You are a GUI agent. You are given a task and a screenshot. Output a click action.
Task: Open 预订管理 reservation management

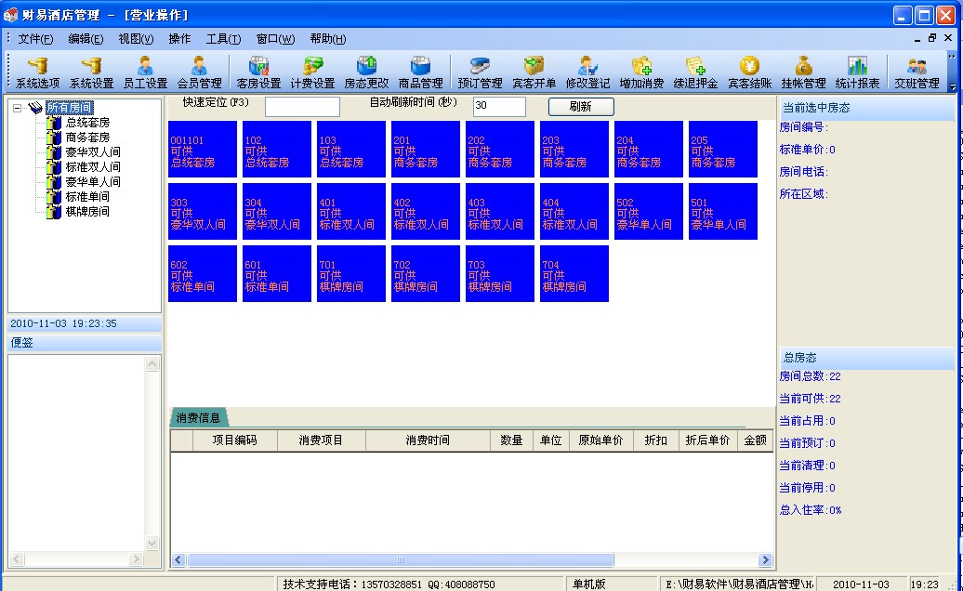[x=480, y=72]
